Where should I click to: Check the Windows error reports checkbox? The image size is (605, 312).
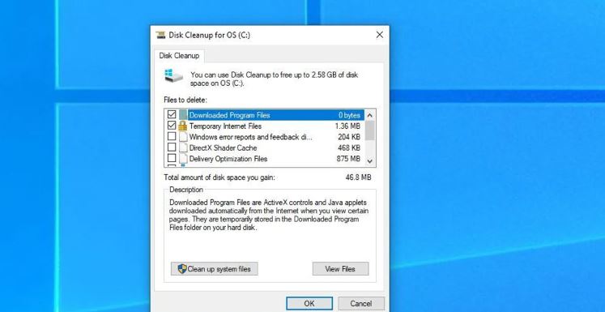click(172, 136)
